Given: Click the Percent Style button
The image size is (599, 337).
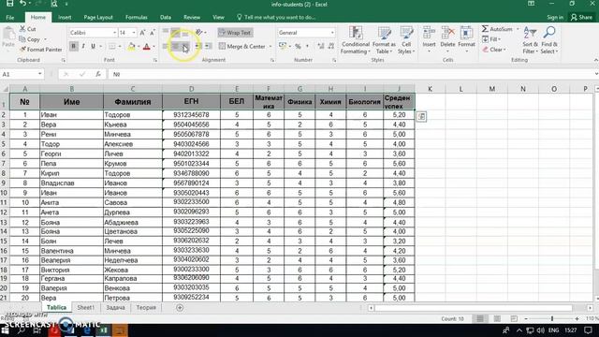Looking at the screenshot, I should point(298,46).
